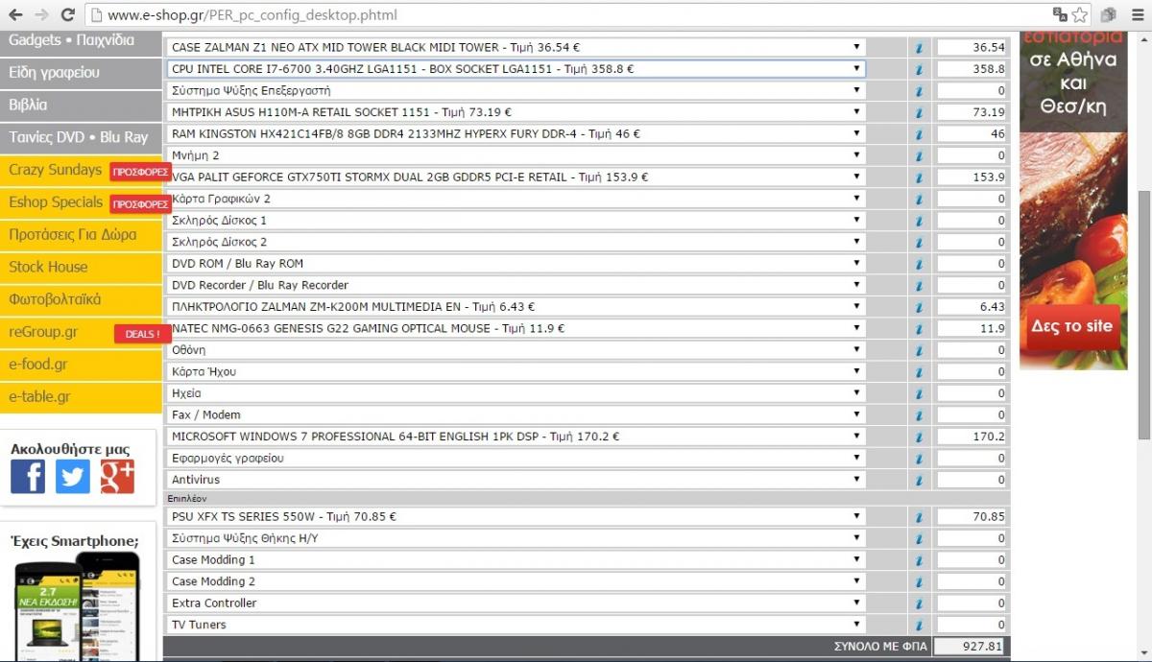The width and height of the screenshot is (1152, 662).
Task: Click info icon for ΠΛΗΚΤΡΟΛΟΓΙΟ ZALMAN row
Action: (920, 307)
